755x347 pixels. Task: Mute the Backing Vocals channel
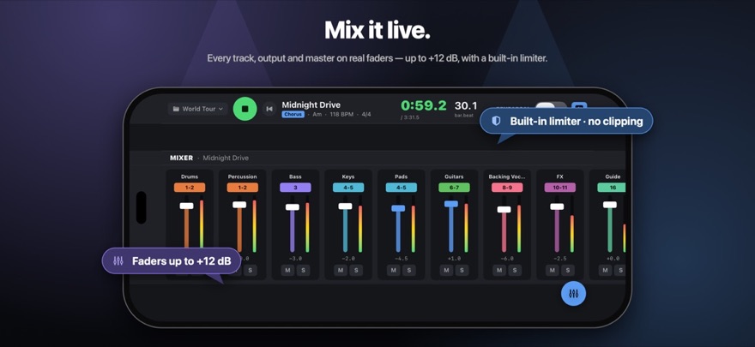click(499, 271)
